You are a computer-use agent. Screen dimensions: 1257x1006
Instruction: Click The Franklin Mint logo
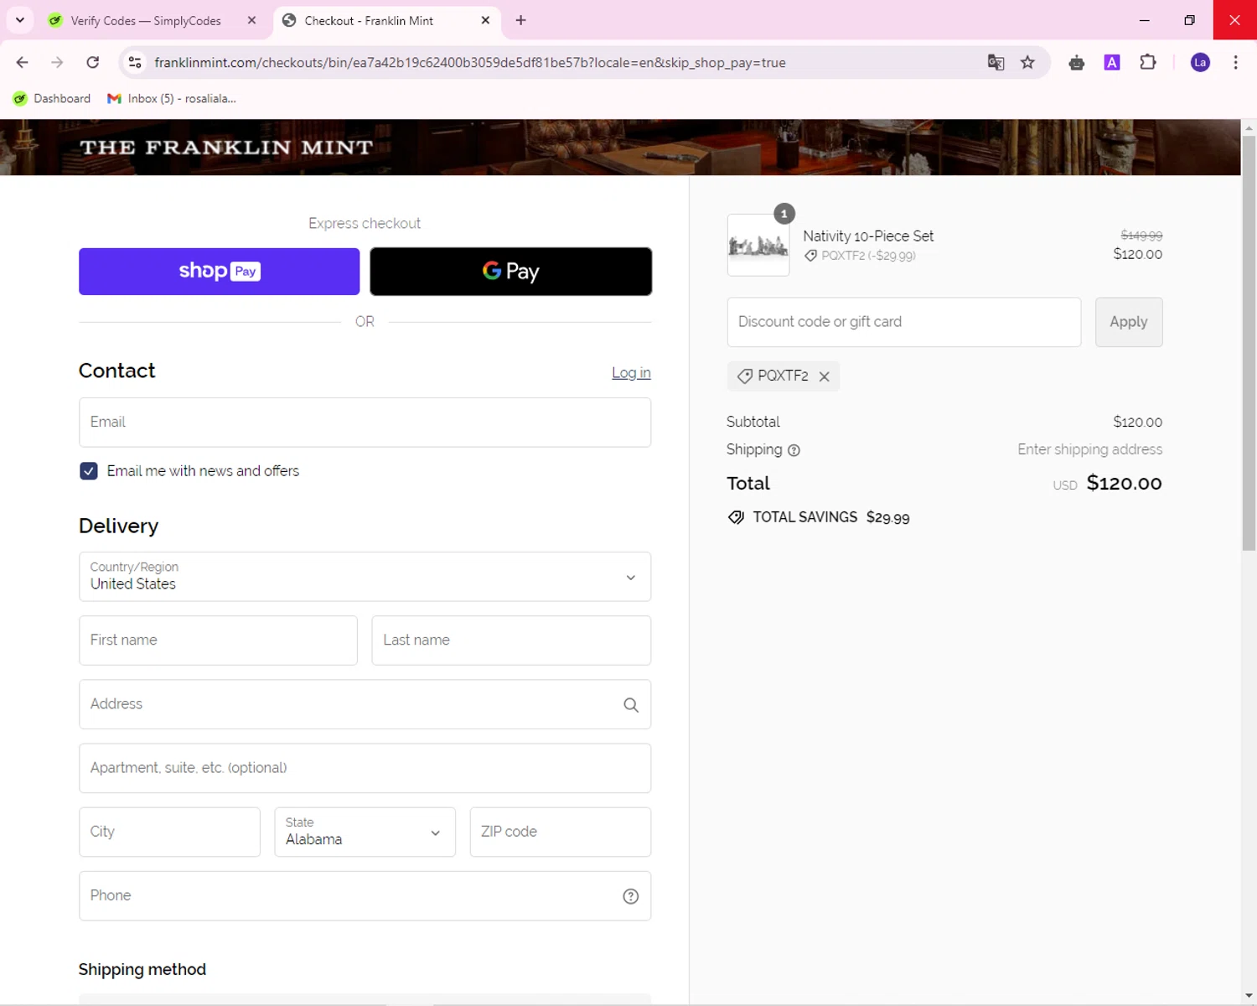[226, 148]
